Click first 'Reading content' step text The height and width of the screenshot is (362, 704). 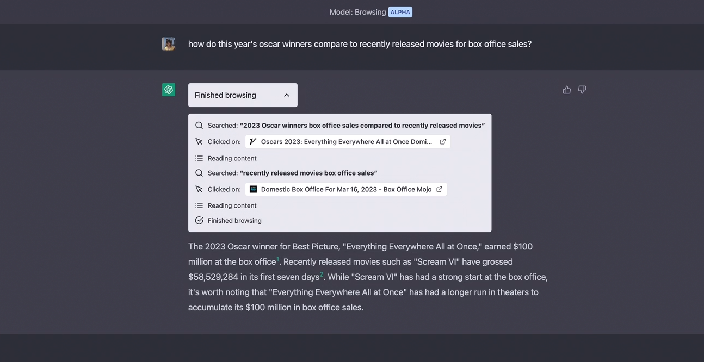[232, 158]
